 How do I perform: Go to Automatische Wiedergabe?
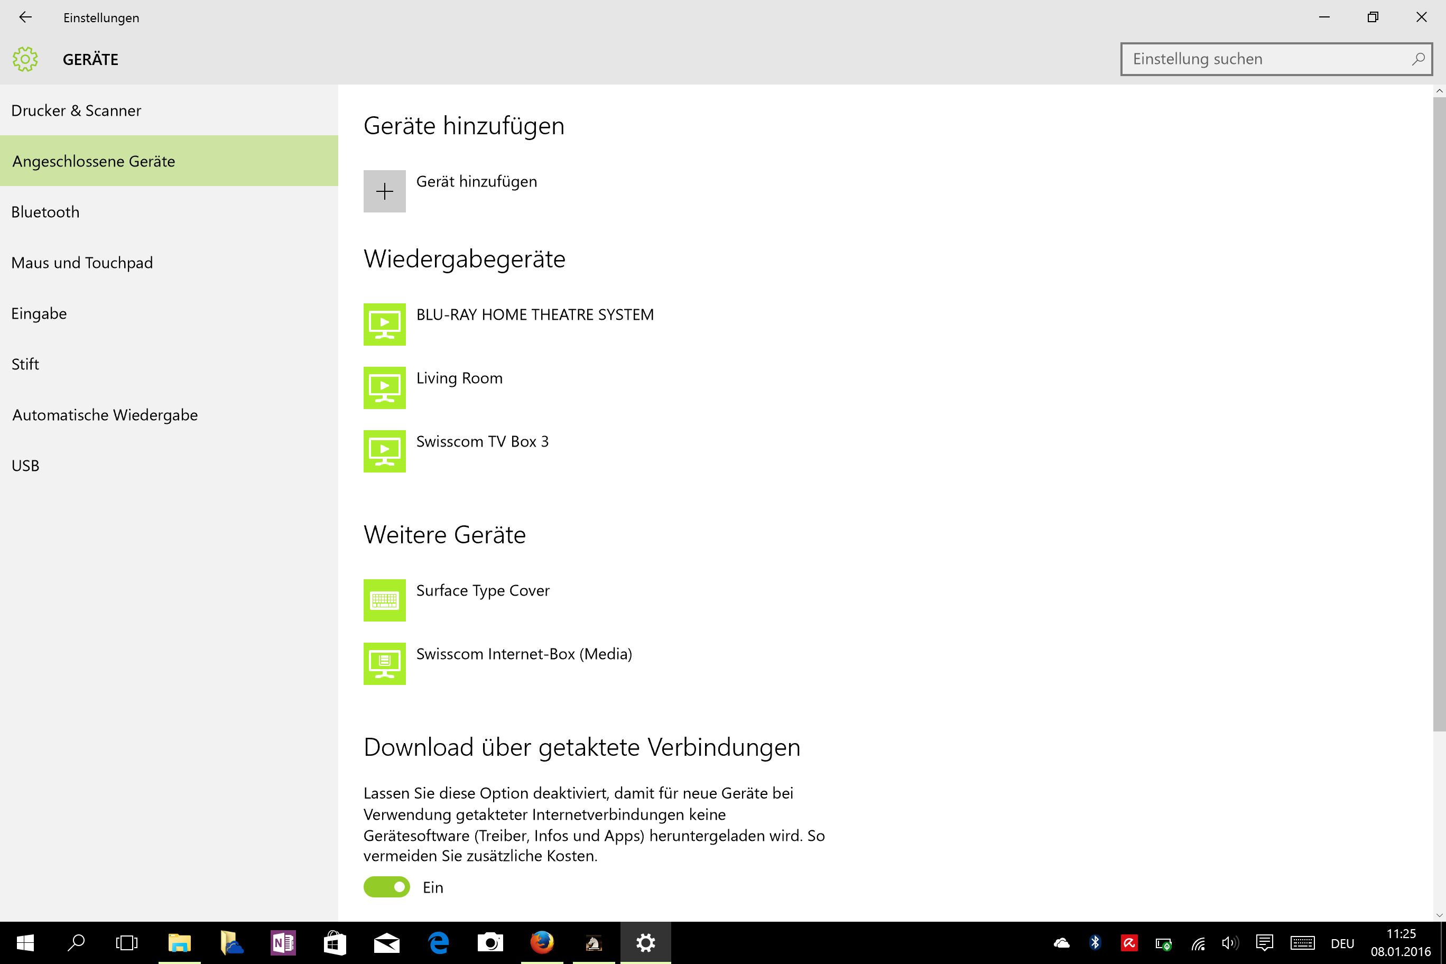click(169, 415)
